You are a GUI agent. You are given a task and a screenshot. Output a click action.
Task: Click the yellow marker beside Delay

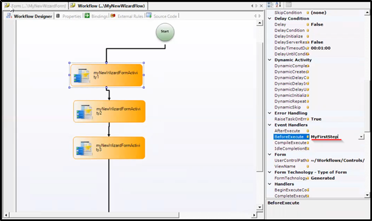tap(308, 25)
